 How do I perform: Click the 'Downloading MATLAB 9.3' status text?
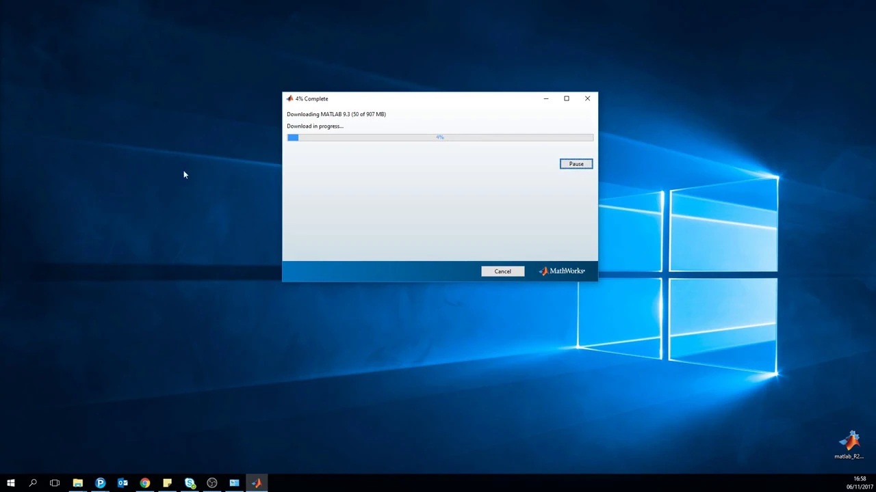coord(336,114)
